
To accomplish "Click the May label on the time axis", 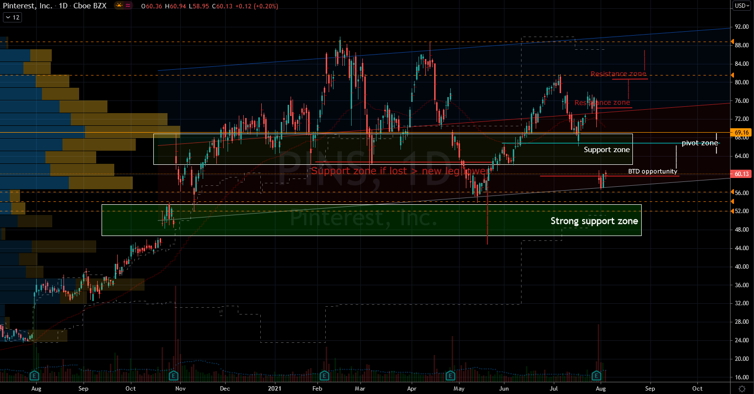I will point(459,389).
